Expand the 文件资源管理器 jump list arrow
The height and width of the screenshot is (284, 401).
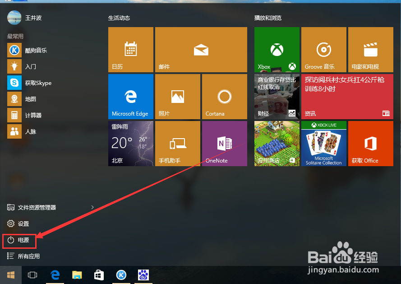[x=92, y=207]
